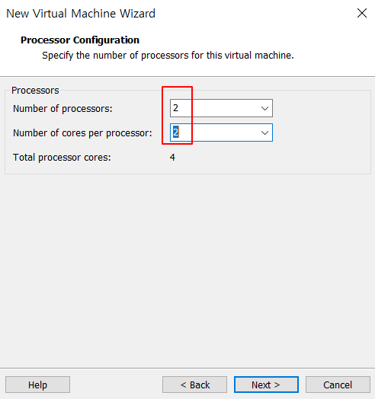Continue with the Next > button

pos(266,385)
